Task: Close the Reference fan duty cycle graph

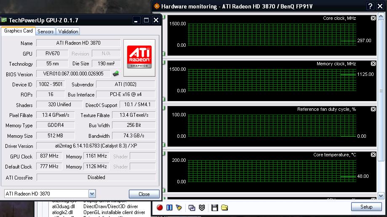Action: coord(373,109)
